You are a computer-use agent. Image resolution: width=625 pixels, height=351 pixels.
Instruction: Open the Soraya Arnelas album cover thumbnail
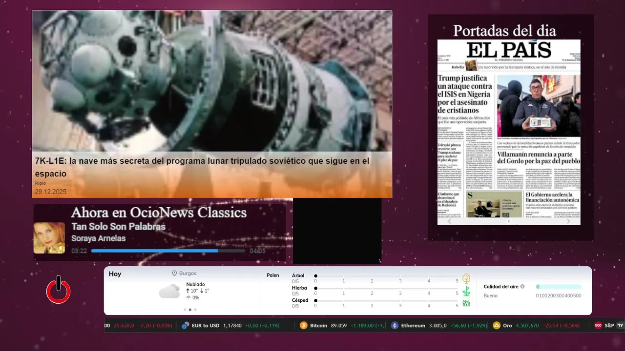[x=49, y=238]
